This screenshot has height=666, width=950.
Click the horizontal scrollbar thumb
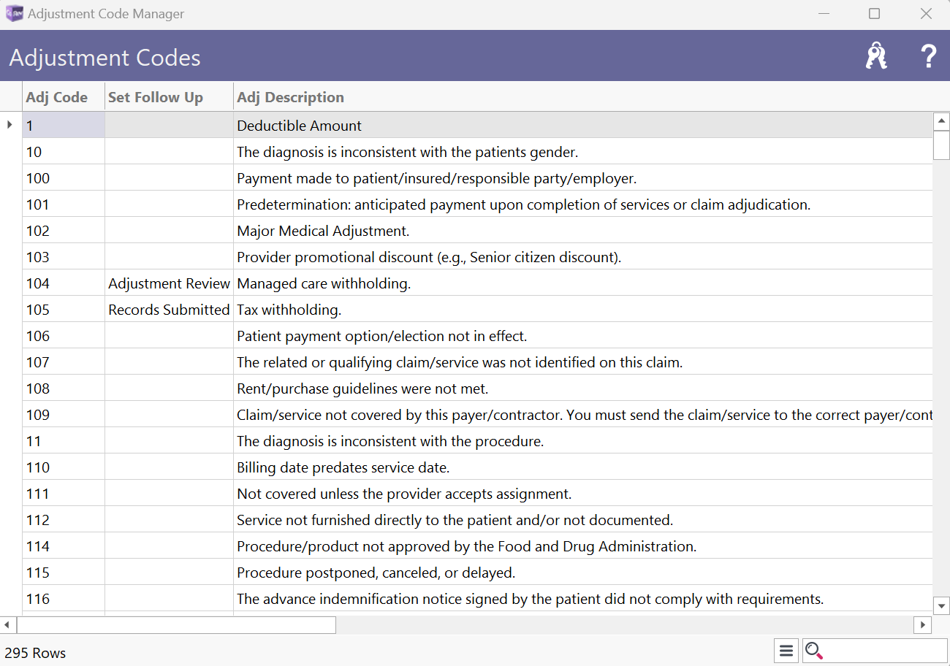pyautogui.click(x=176, y=625)
